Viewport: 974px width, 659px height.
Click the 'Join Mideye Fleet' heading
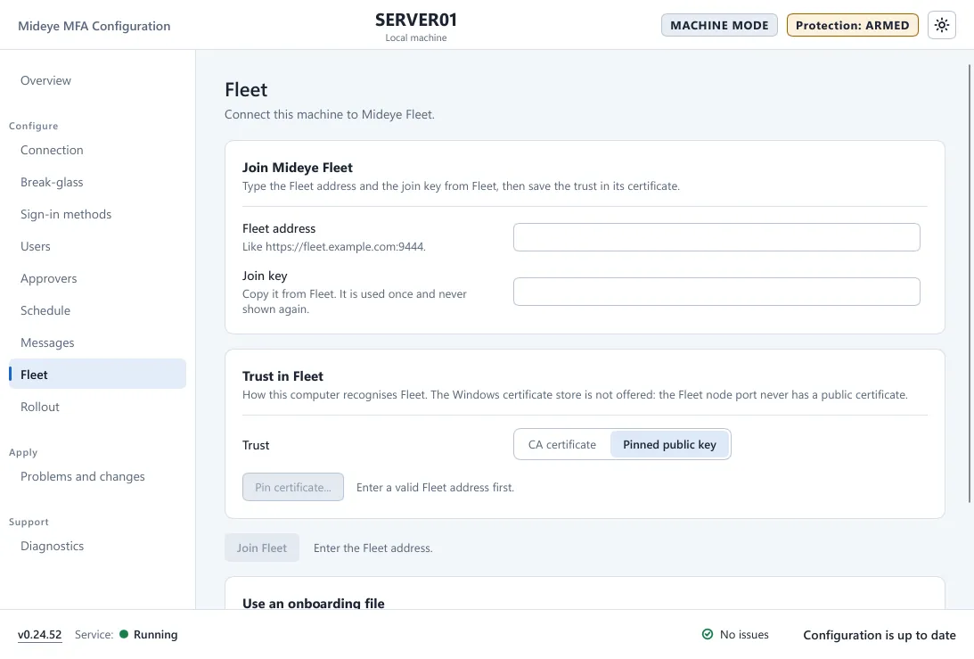point(298,168)
